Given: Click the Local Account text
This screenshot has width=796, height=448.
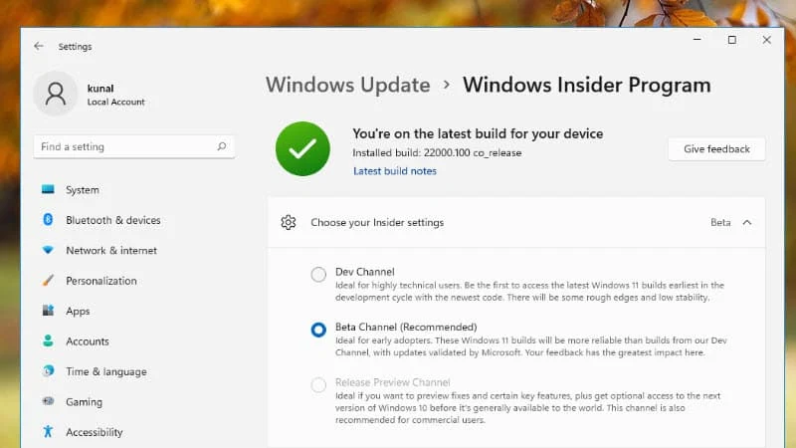Looking at the screenshot, I should [x=115, y=103].
